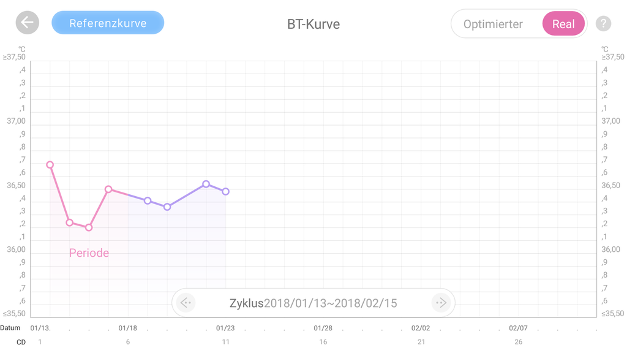Select first data point on 01/13

pos(50,165)
